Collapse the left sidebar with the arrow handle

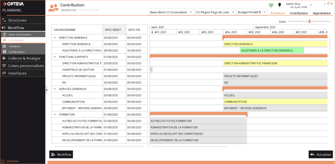pos(46,90)
